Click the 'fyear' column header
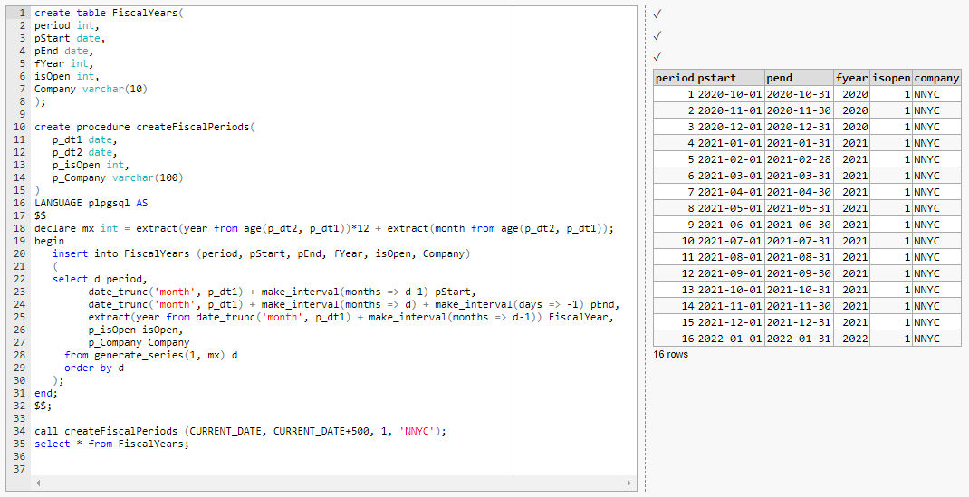 click(851, 78)
